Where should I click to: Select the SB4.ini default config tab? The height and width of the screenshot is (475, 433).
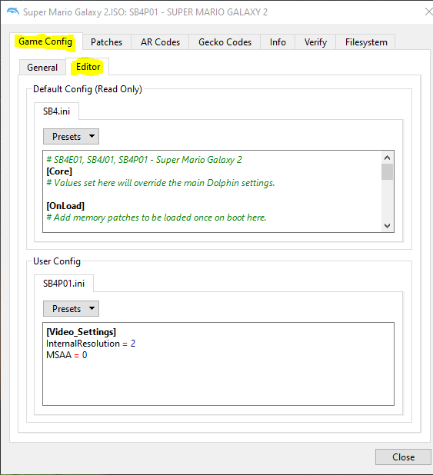pos(56,111)
